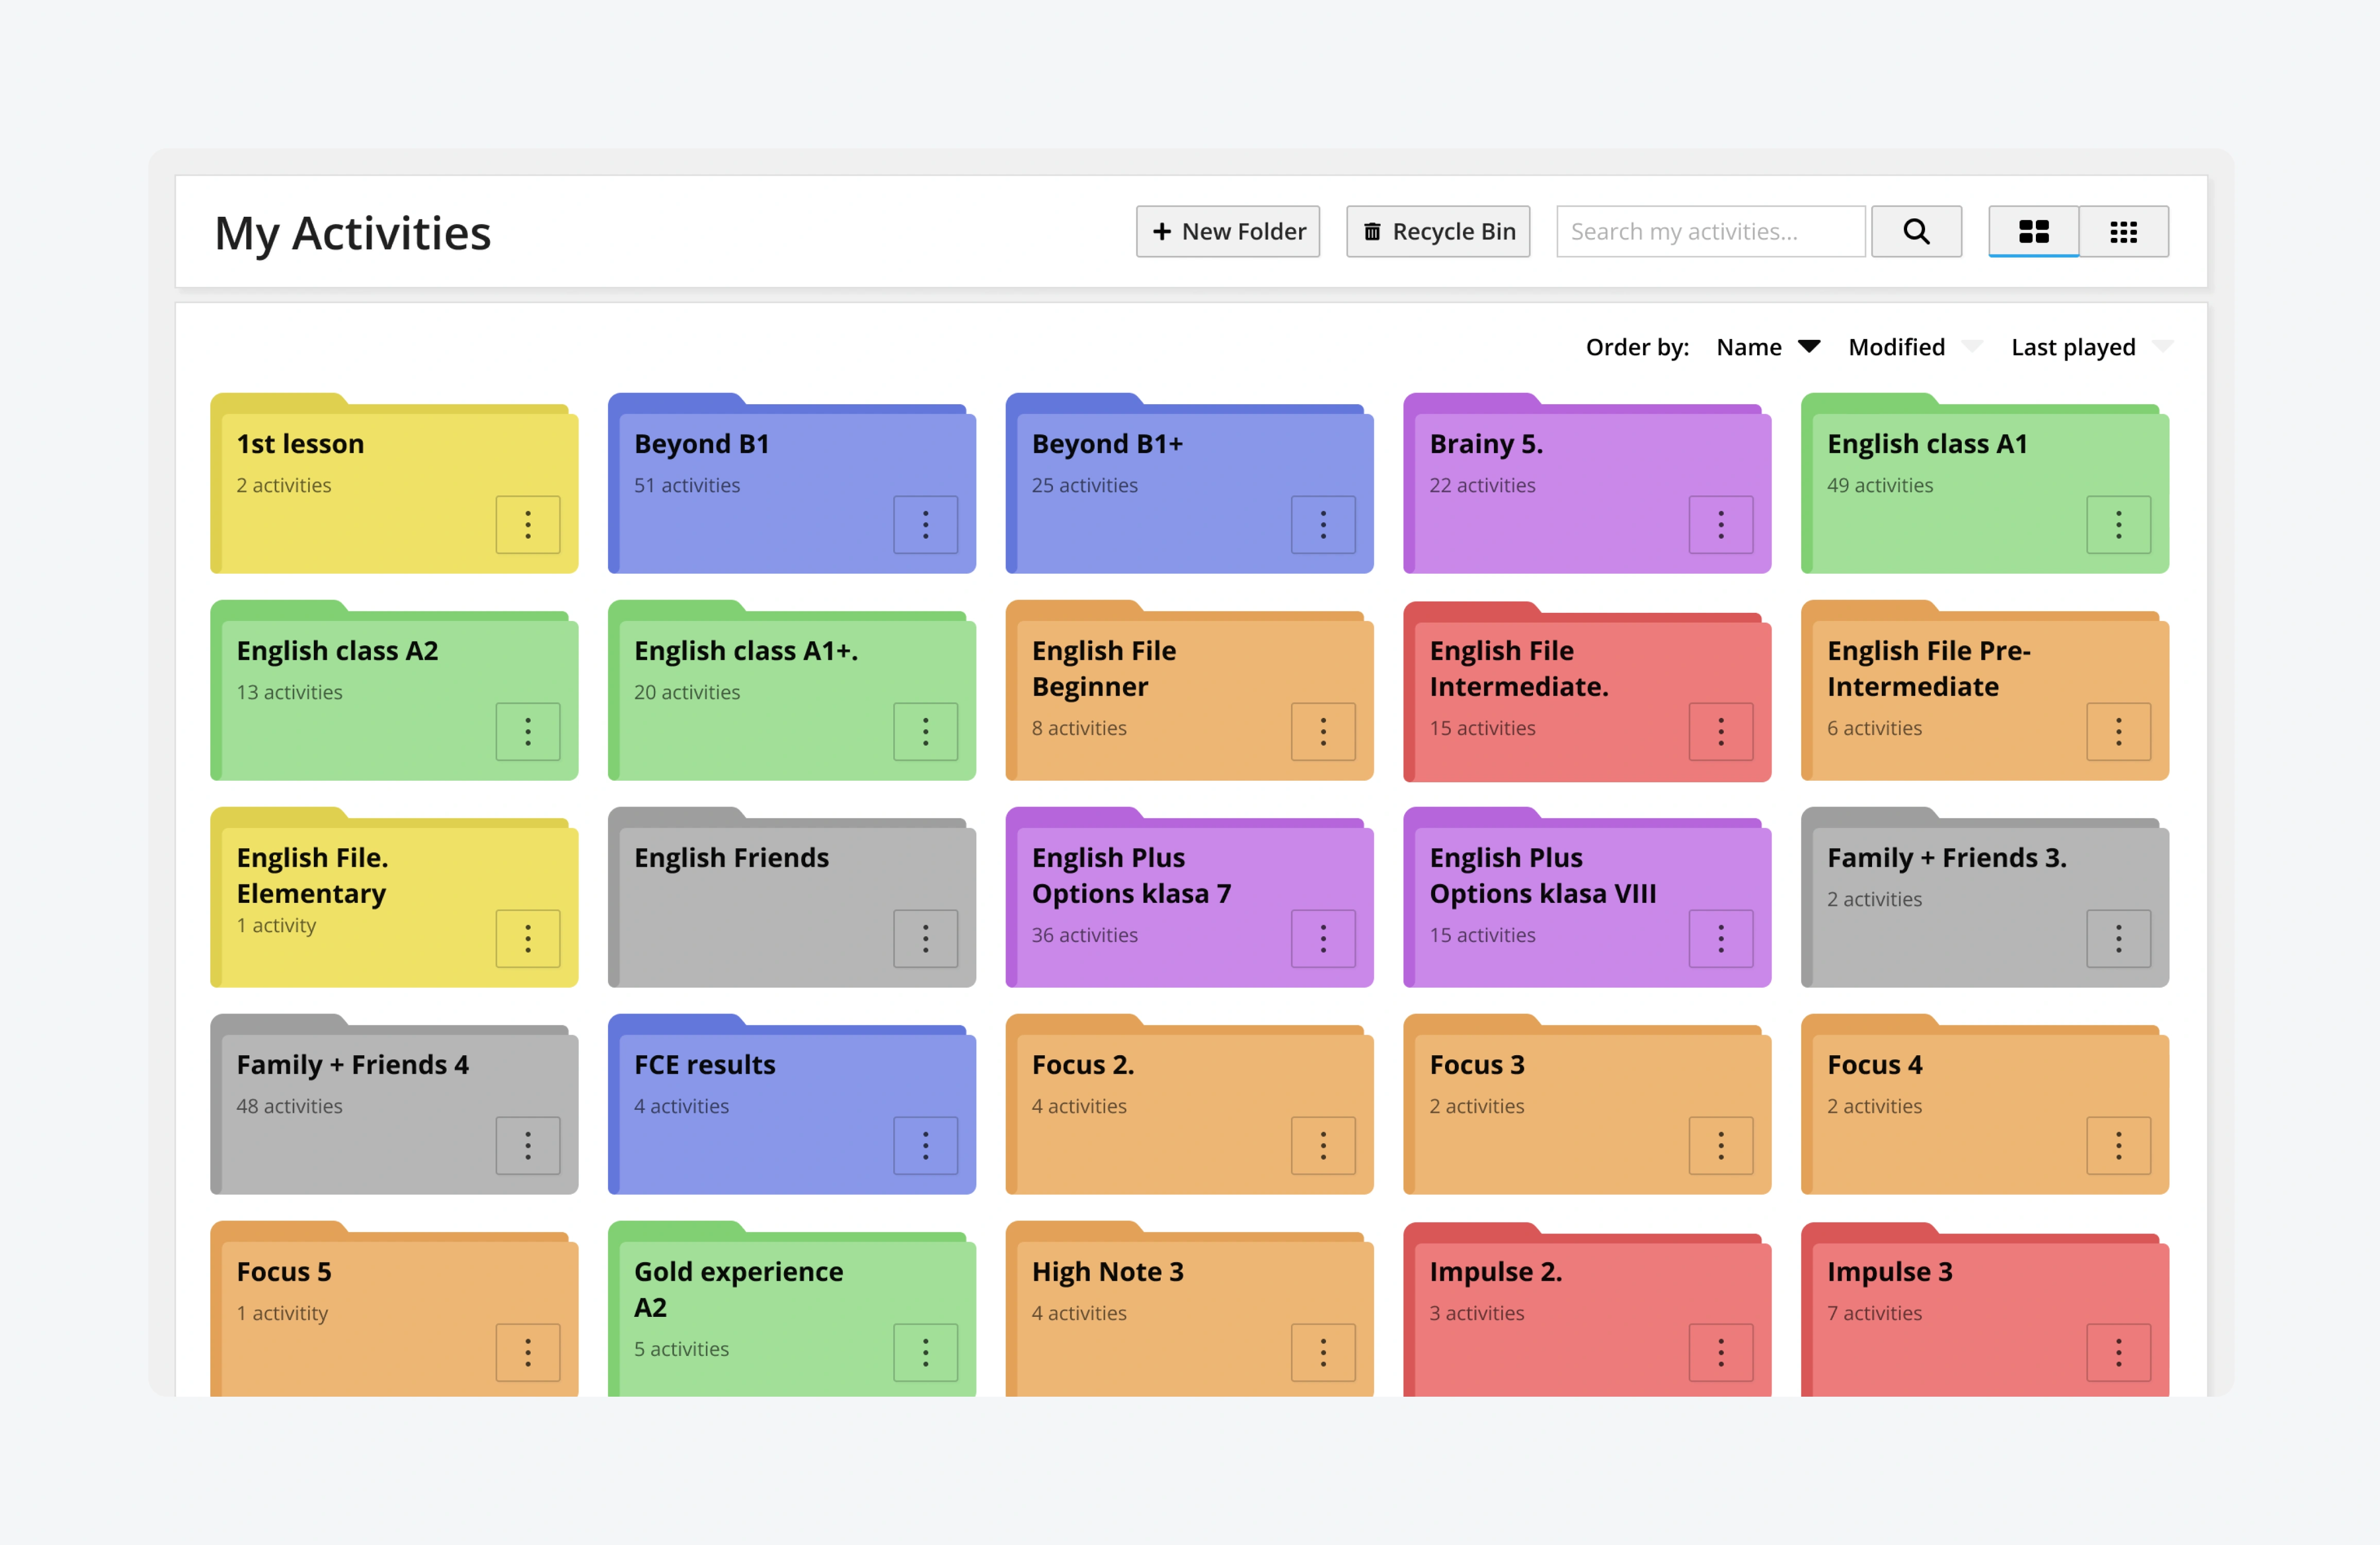Open the Focus 3 folder

pyautogui.click(x=1587, y=1105)
